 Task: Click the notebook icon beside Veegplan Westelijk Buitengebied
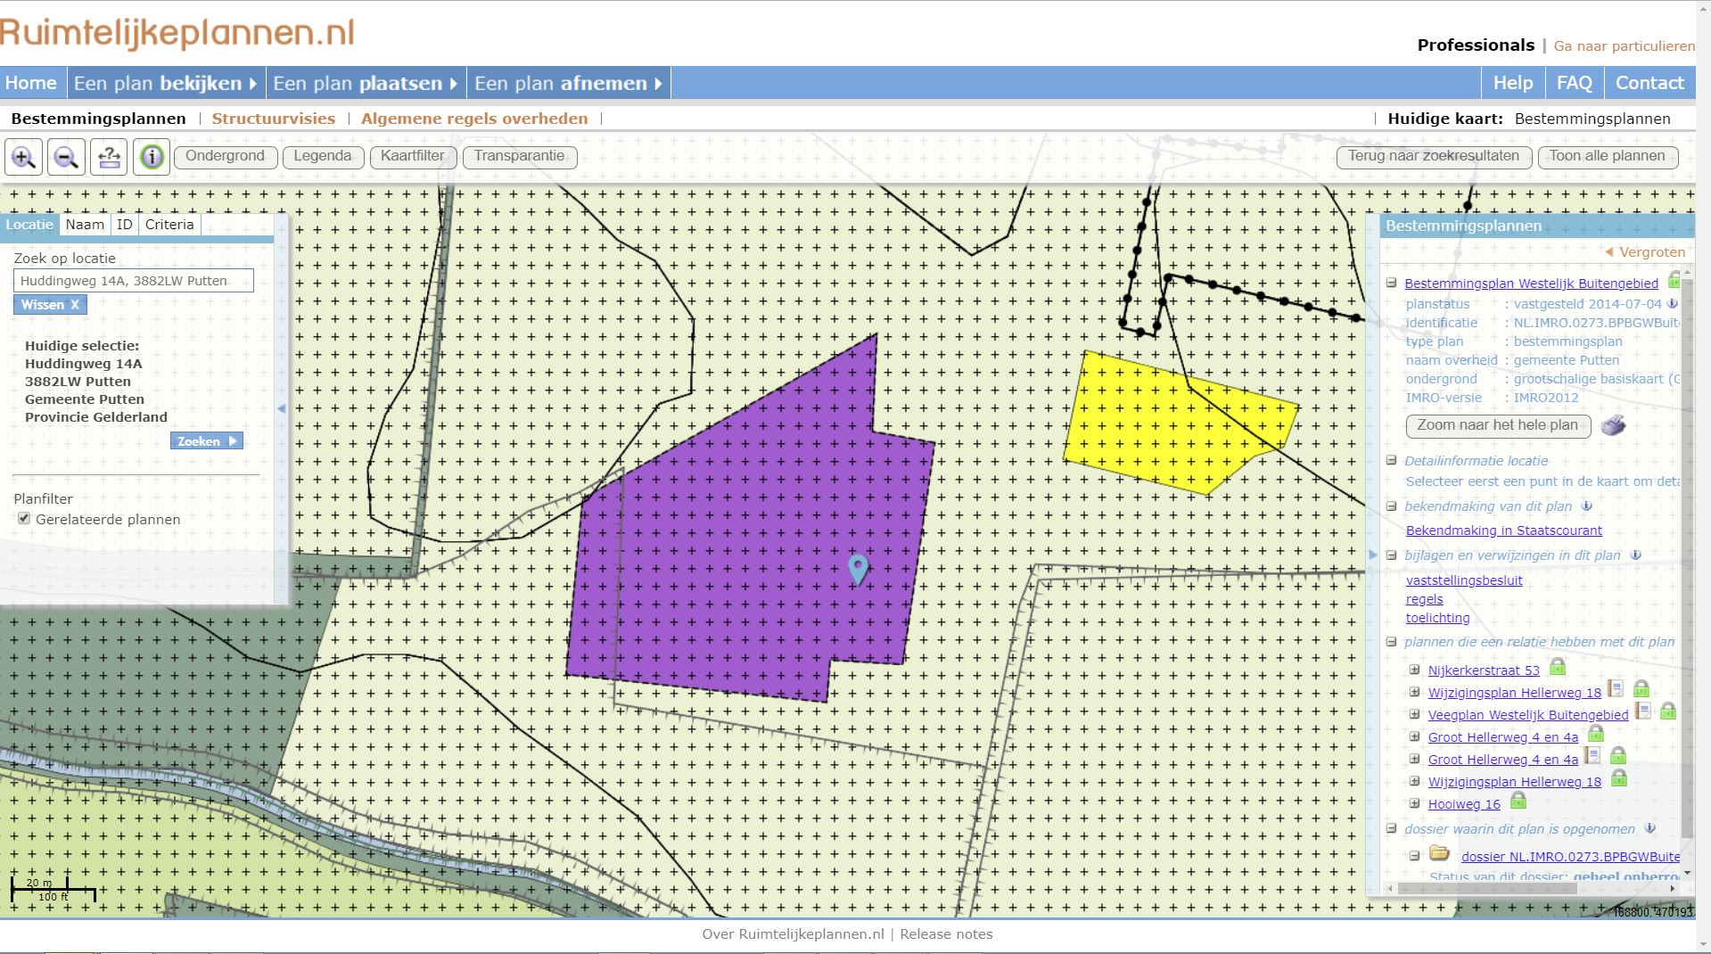[1642, 711]
